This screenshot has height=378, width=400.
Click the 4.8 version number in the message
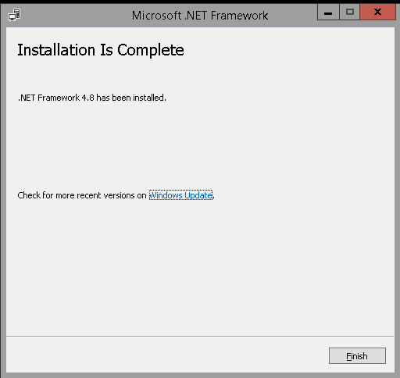87,98
